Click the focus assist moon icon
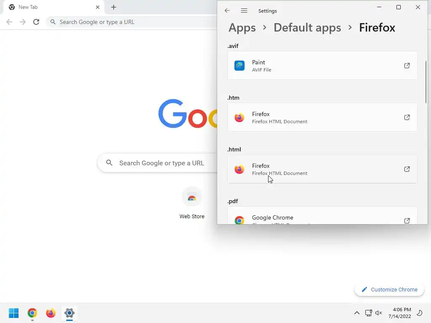Image resolution: width=431 pixels, height=323 pixels. [x=420, y=313]
